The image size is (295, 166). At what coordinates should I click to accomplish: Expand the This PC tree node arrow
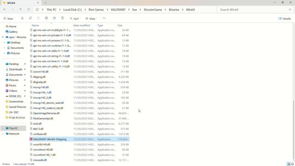[x=3, y=128]
